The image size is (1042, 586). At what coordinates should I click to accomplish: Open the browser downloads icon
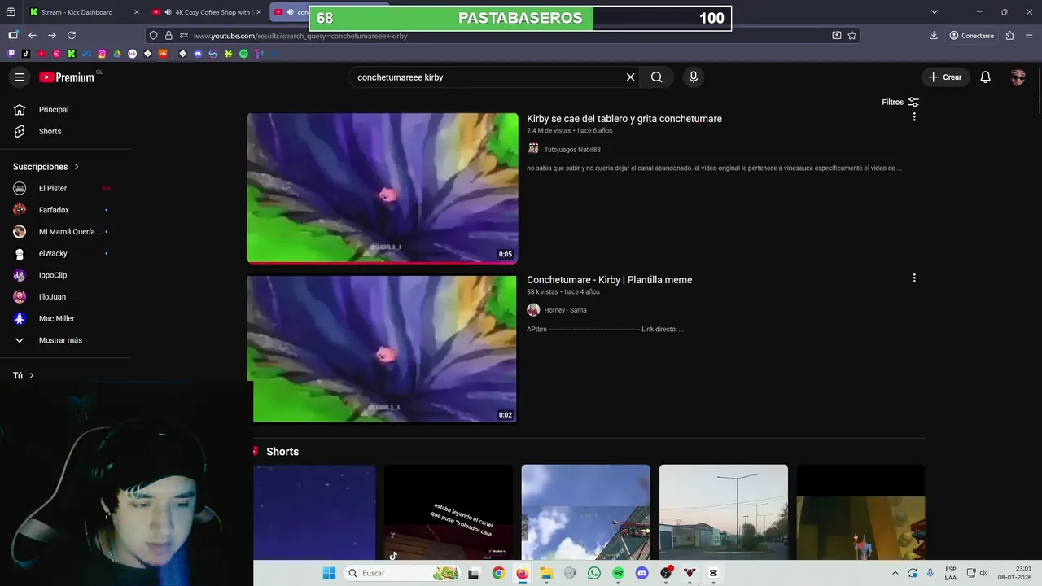[x=934, y=36]
